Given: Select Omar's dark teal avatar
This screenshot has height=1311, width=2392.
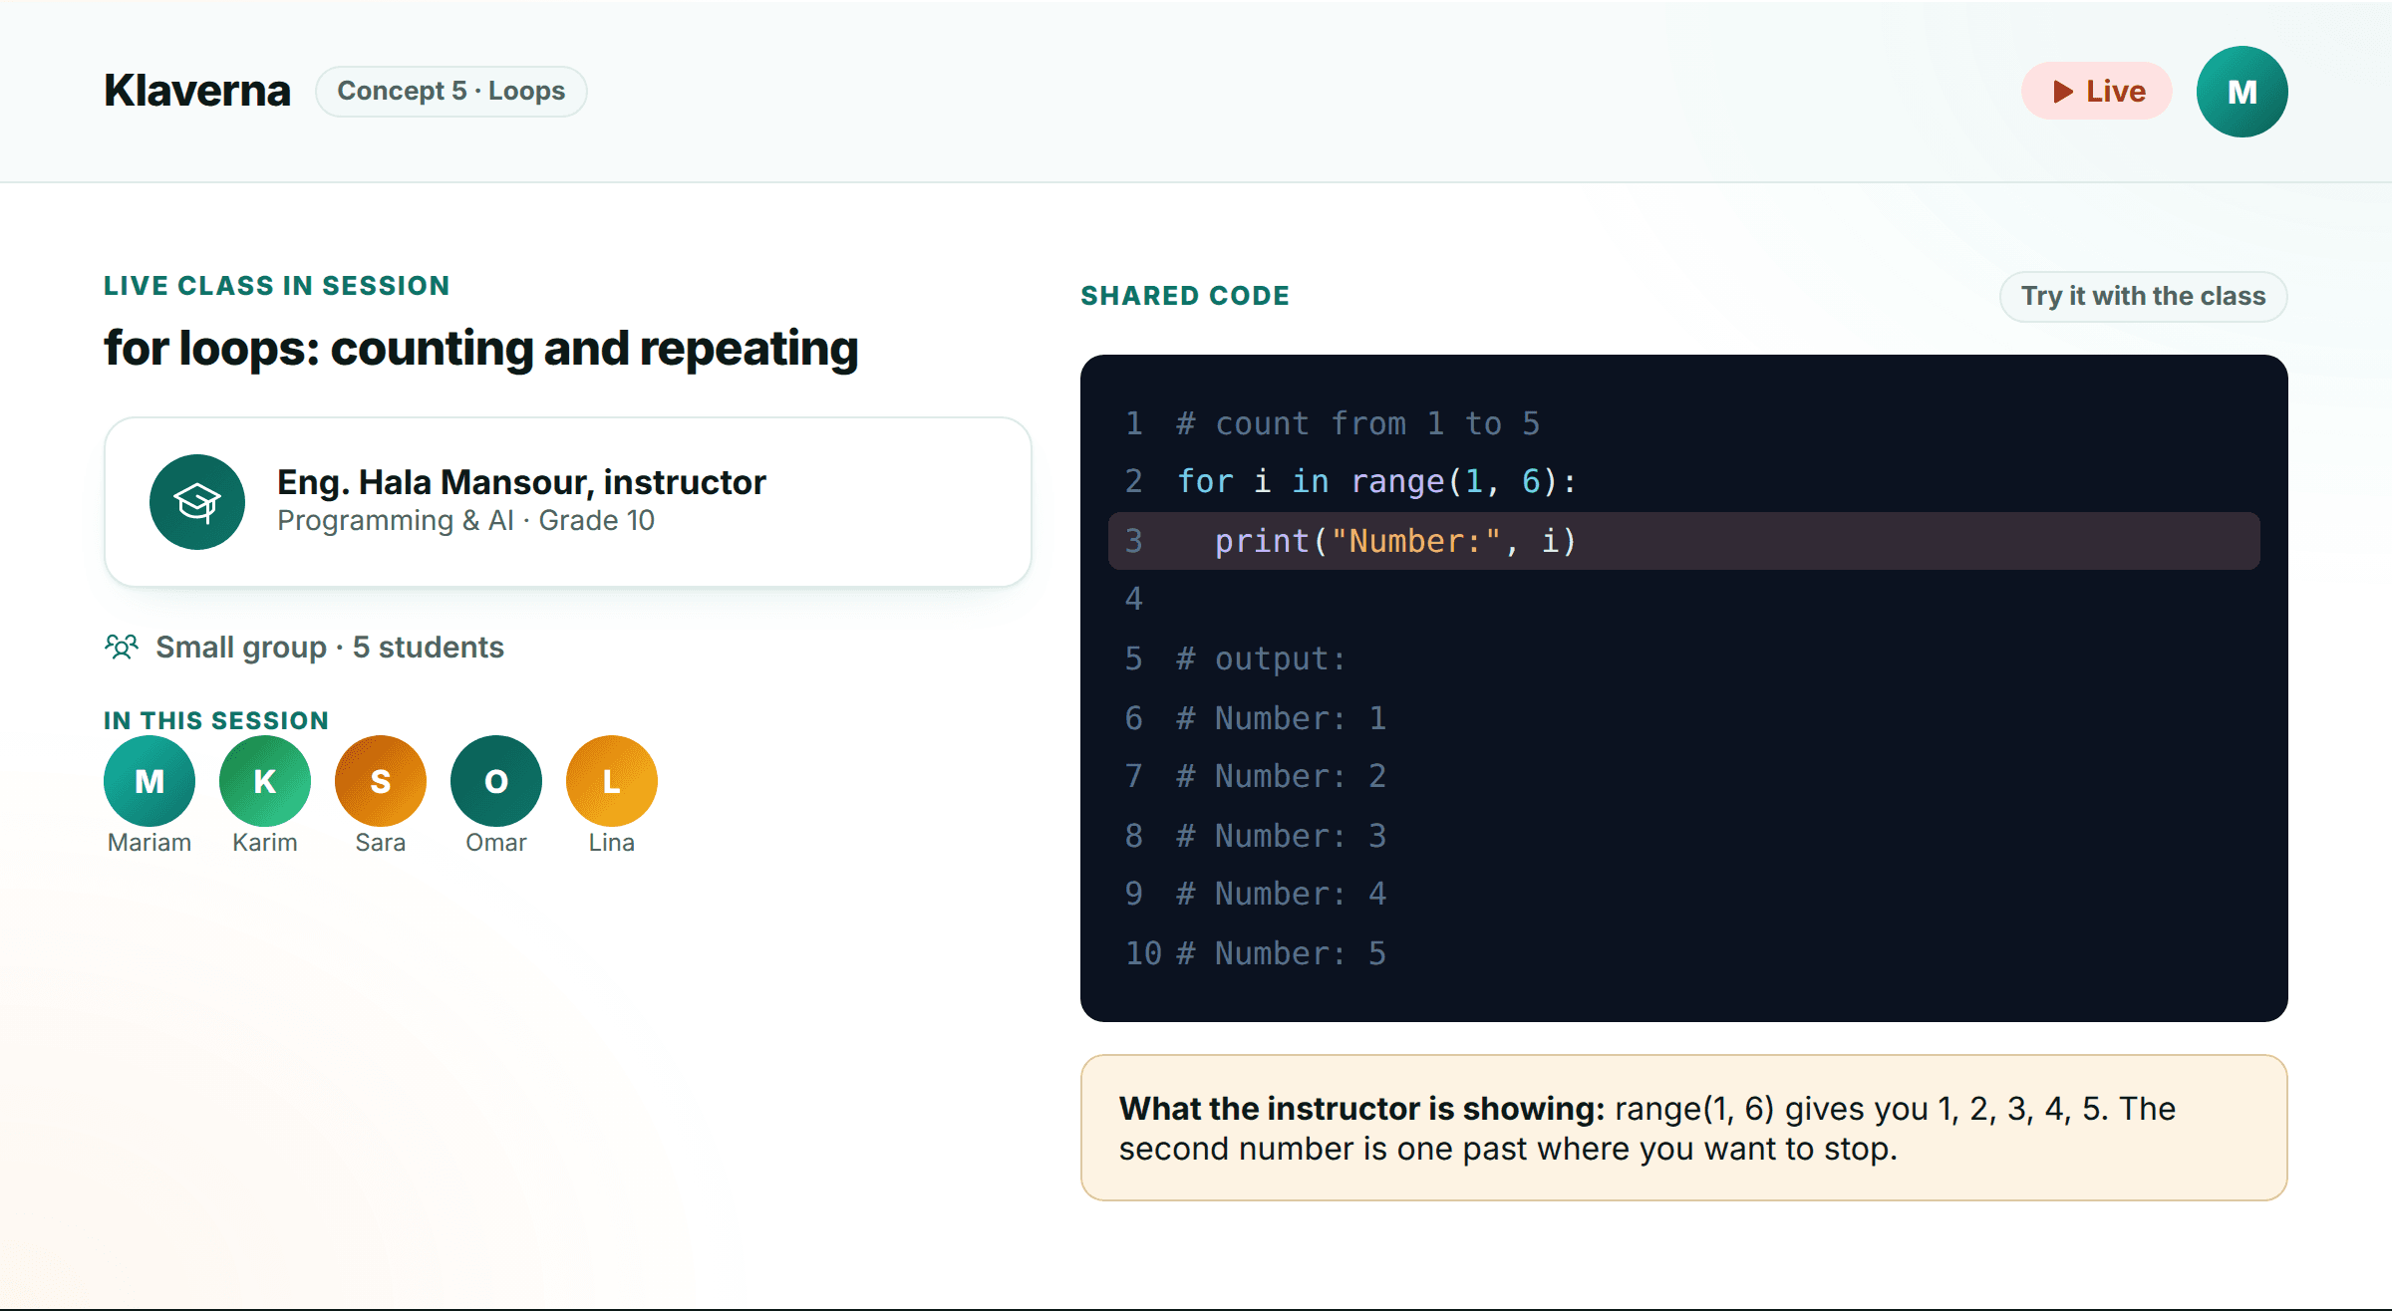Looking at the screenshot, I should coord(496,781).
